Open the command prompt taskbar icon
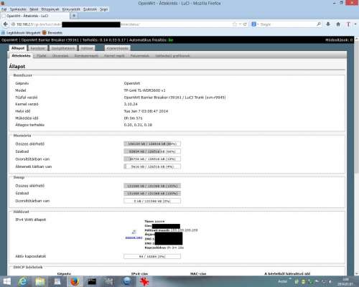The image size is (359, 287). click(x=92, y=281)
